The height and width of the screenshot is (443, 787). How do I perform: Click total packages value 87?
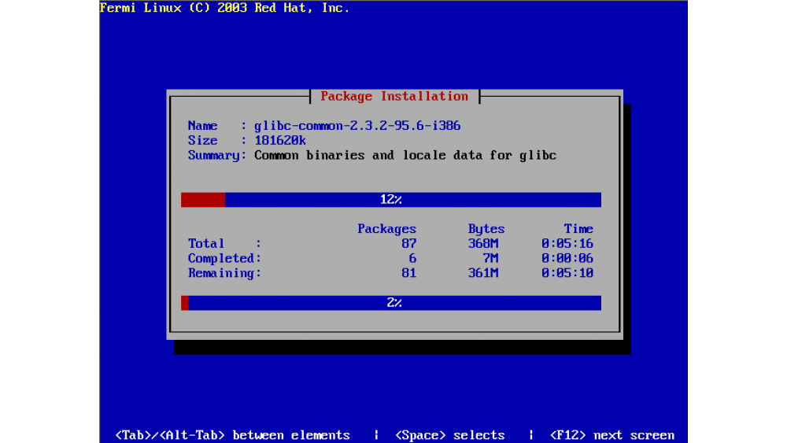pyautogui.click(x=409, y=244)
